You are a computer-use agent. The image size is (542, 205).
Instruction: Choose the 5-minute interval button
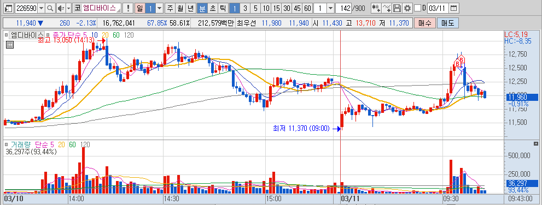[255, 8]
